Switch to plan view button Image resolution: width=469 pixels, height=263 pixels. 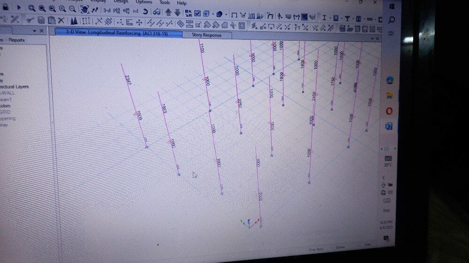coord(117,11)
